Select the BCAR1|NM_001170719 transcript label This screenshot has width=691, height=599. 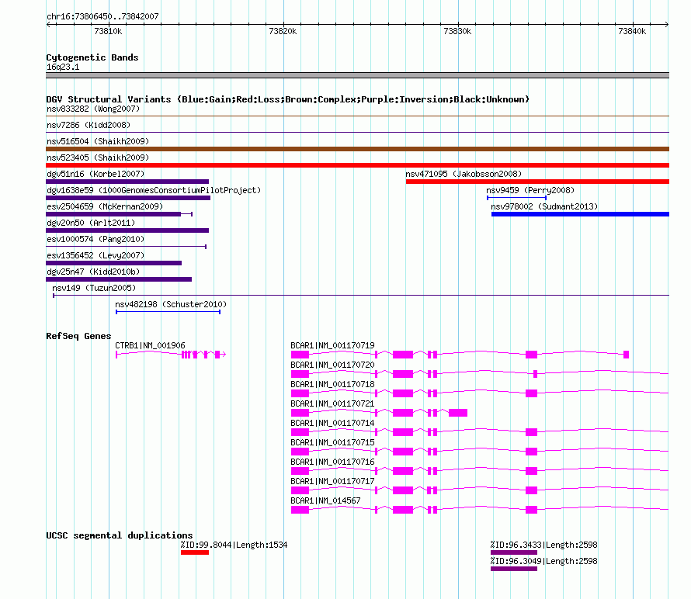(333, 345)
